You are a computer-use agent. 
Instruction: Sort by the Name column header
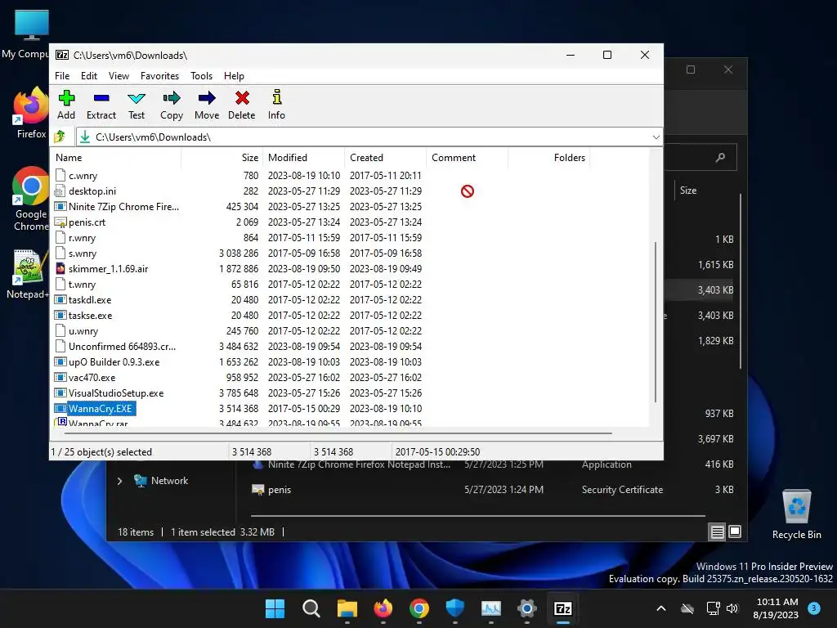(x=116, y=158)
